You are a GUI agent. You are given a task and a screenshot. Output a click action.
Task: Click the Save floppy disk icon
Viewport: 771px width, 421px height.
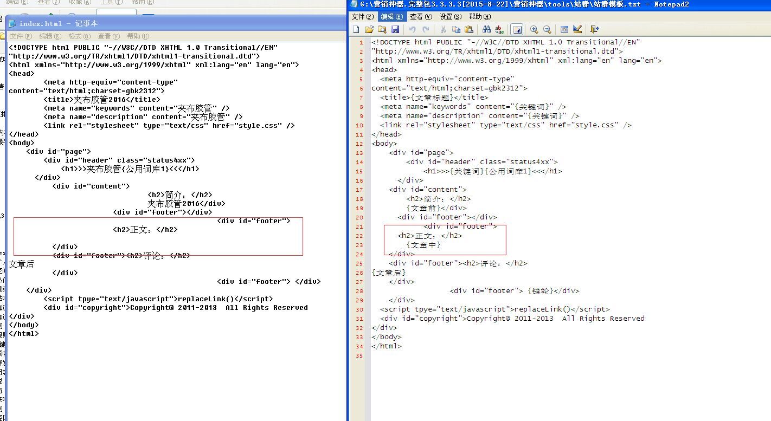[395, 29]
